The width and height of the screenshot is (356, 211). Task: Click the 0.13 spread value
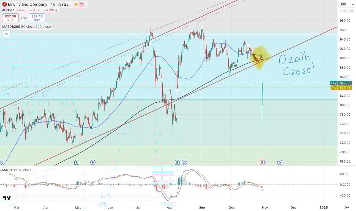[24, 18]
